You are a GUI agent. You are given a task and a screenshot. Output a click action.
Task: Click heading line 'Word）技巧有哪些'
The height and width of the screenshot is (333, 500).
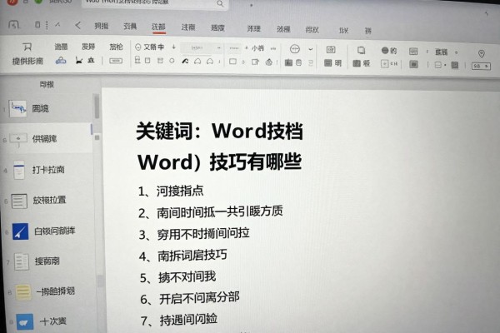pos(220,162)
